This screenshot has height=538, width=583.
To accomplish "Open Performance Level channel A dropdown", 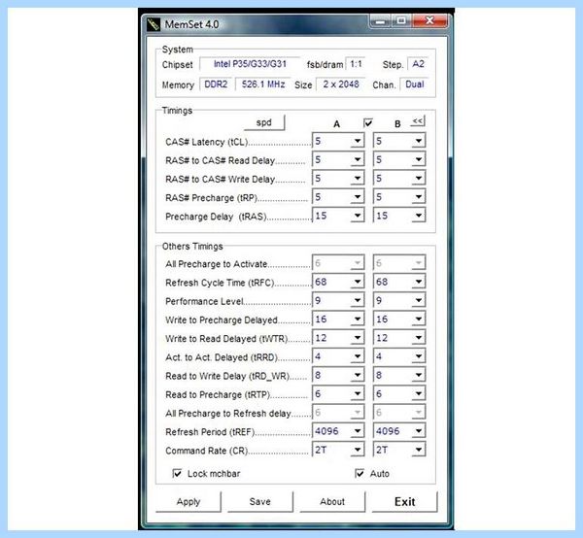I will 338,300.
